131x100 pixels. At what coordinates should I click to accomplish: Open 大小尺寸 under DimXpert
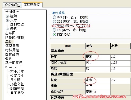coord(17,71)
